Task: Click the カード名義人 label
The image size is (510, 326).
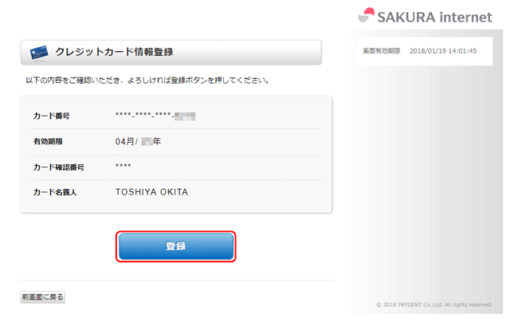Action: (55, 193)
